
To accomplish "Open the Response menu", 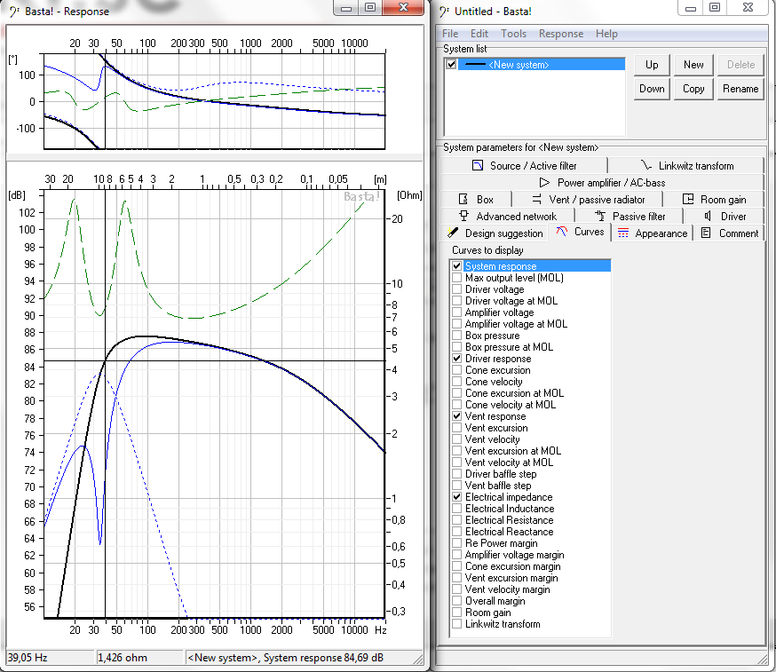I will click(x=561, y=34).
